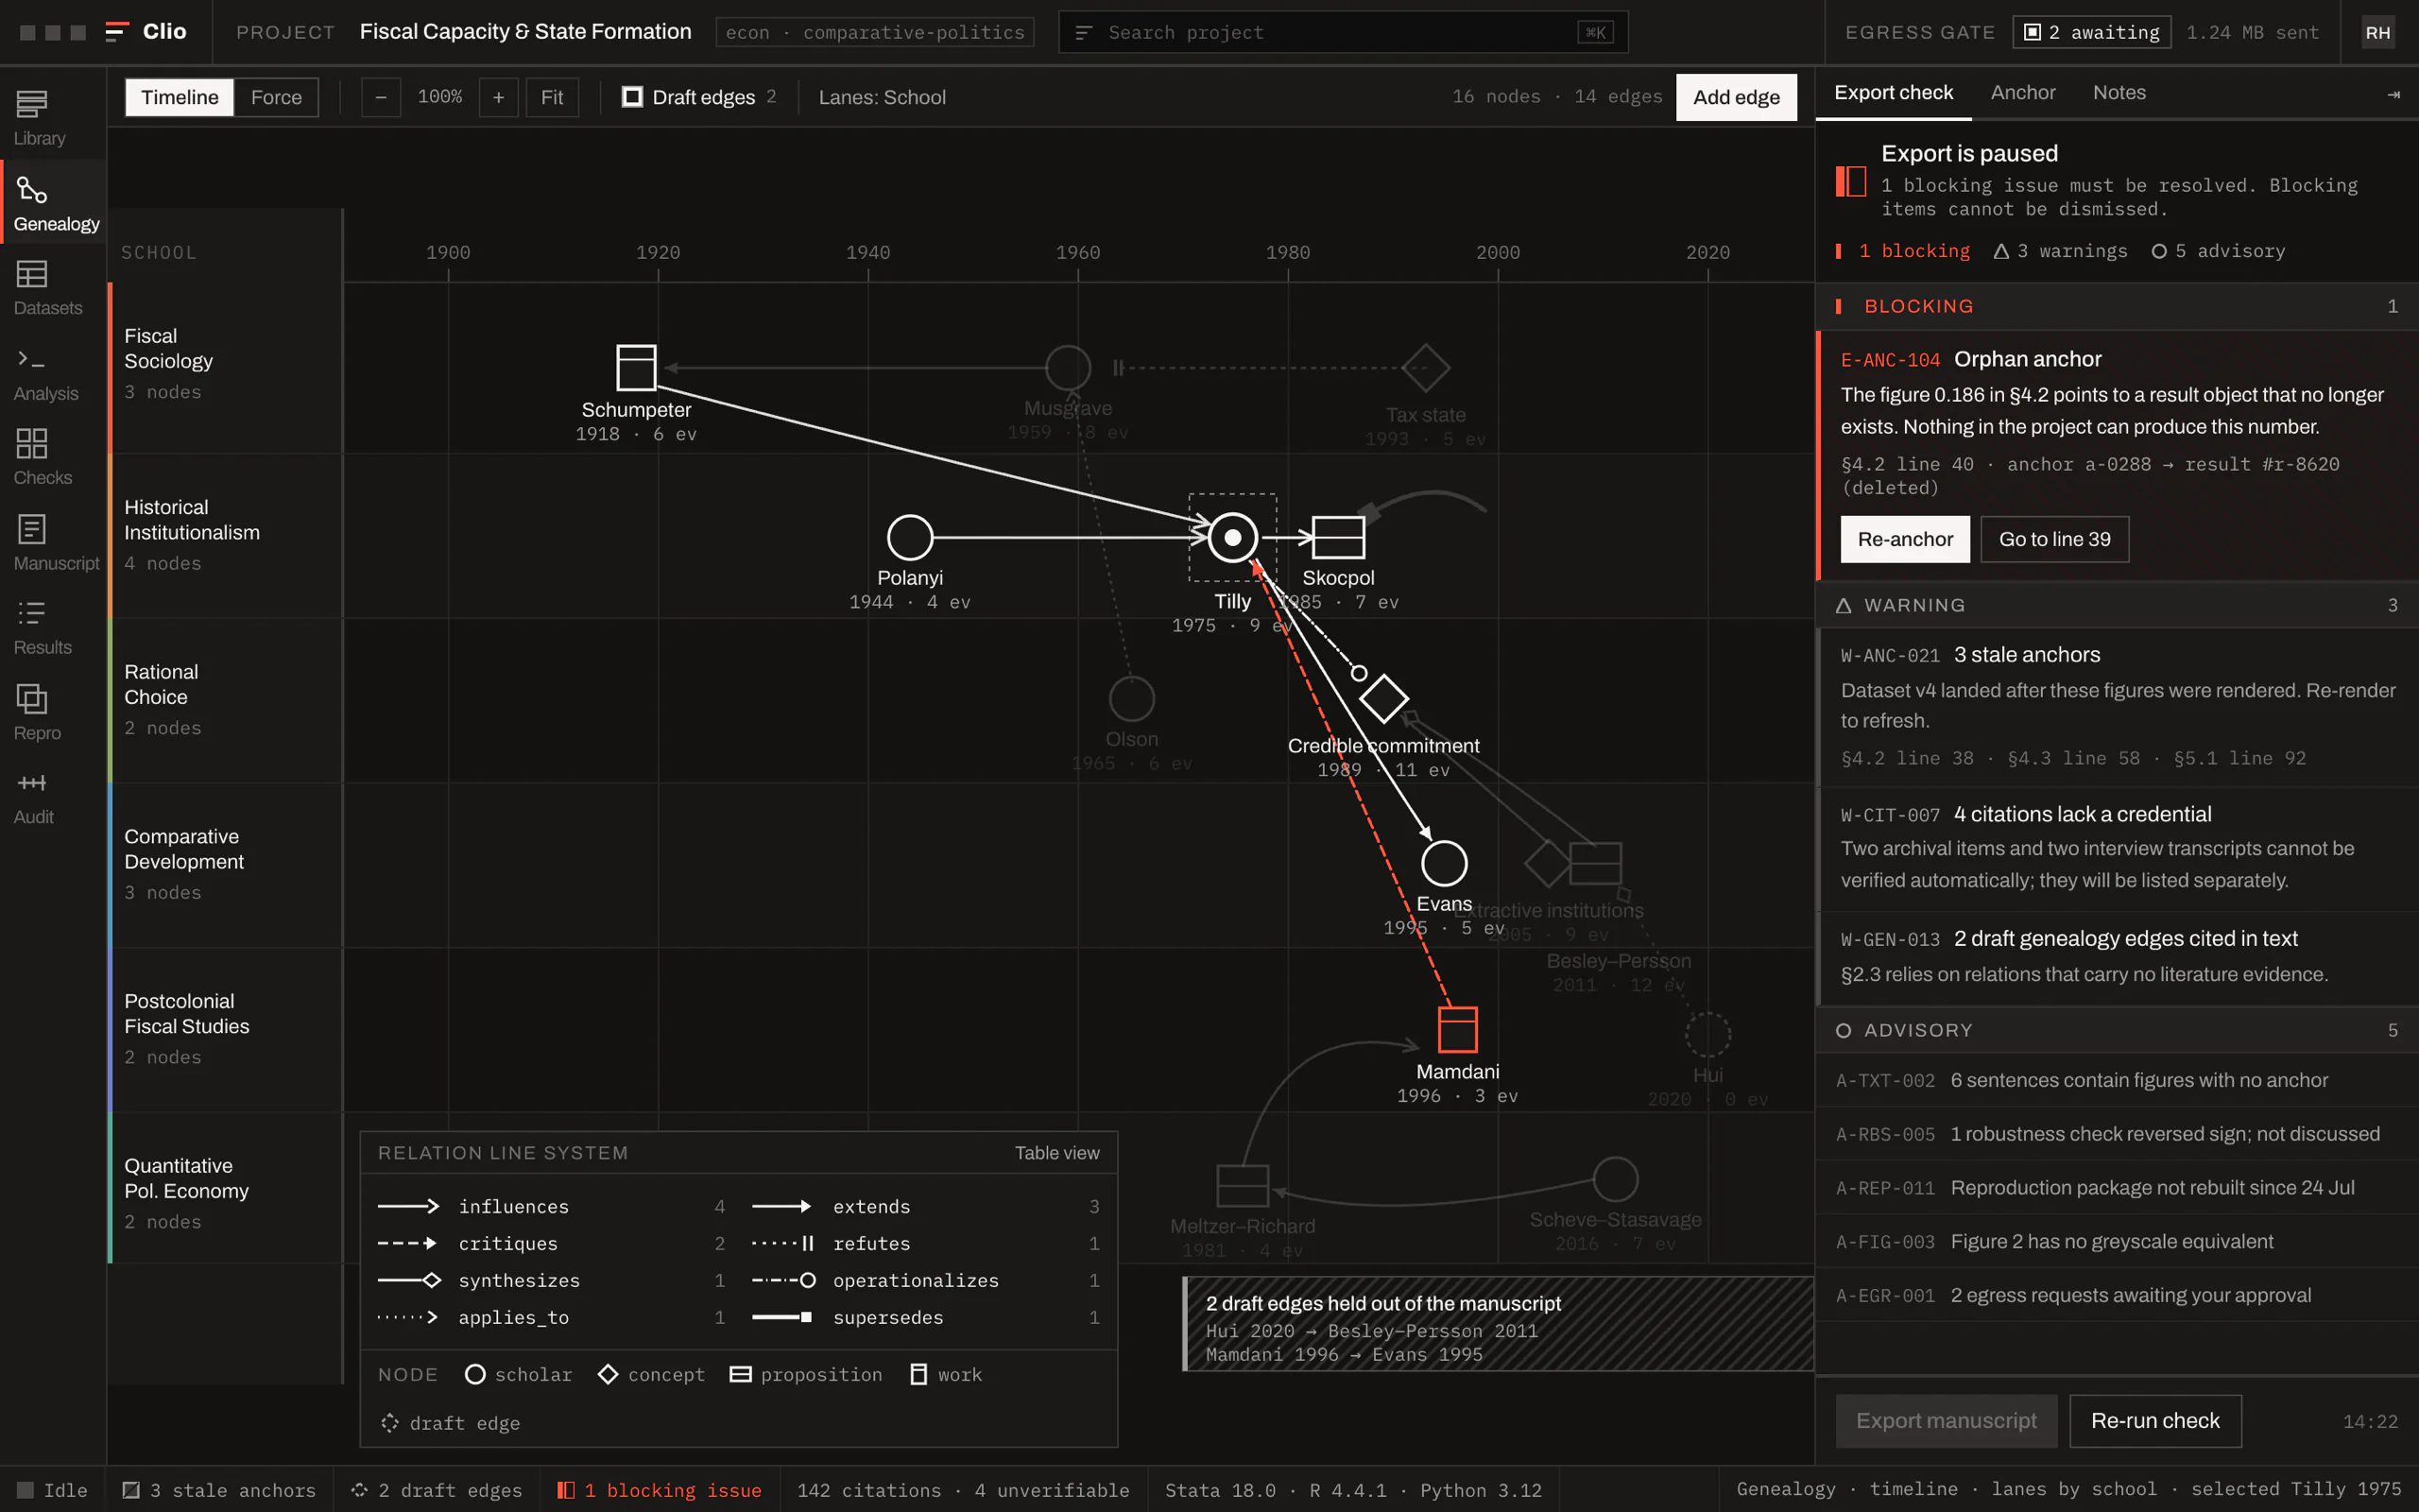
Task: Collapse the right panel with arrow icon
Action: coord(2393,94)
